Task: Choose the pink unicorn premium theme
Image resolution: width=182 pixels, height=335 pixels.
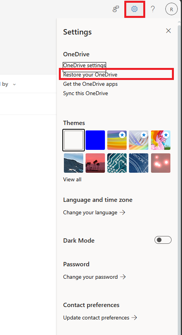Action: point(161,140)
